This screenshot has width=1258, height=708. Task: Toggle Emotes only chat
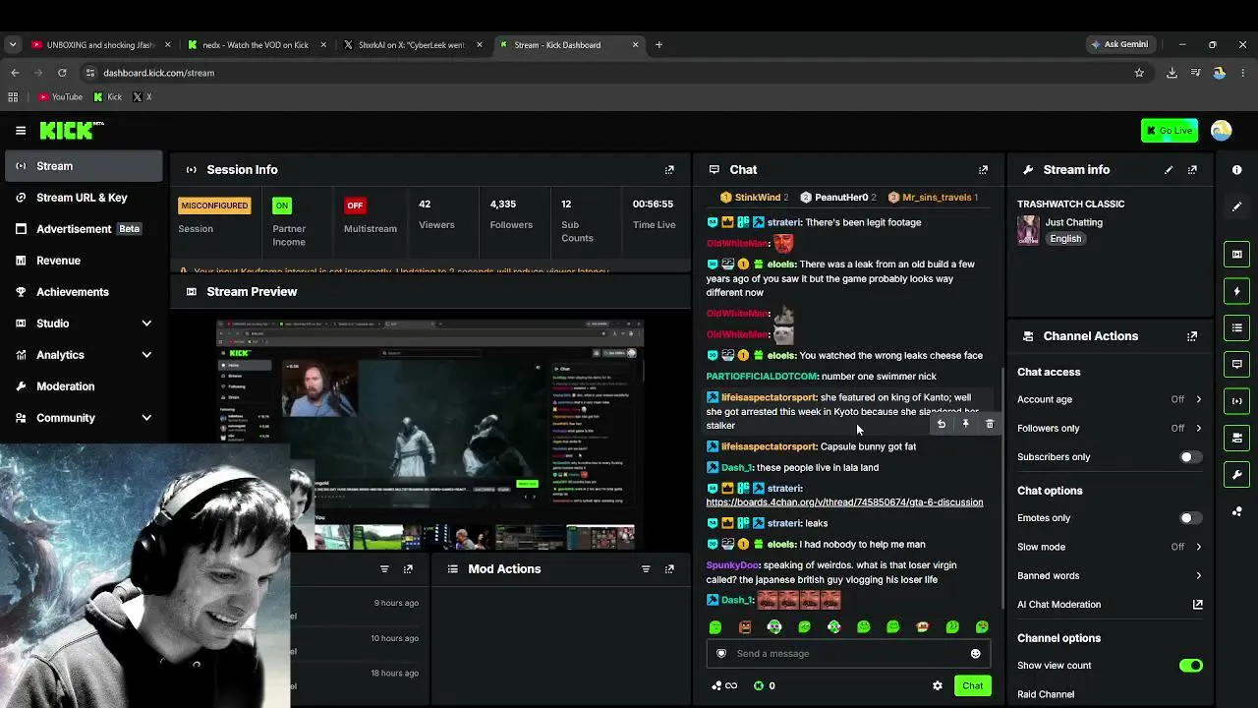1190,518
